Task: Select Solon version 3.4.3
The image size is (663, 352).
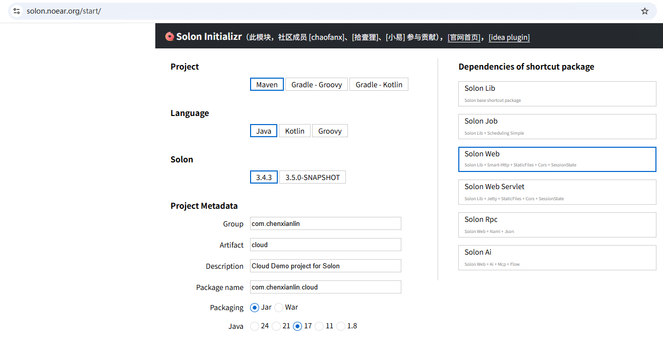Action: pyautogui.click(x=264, y=178)
